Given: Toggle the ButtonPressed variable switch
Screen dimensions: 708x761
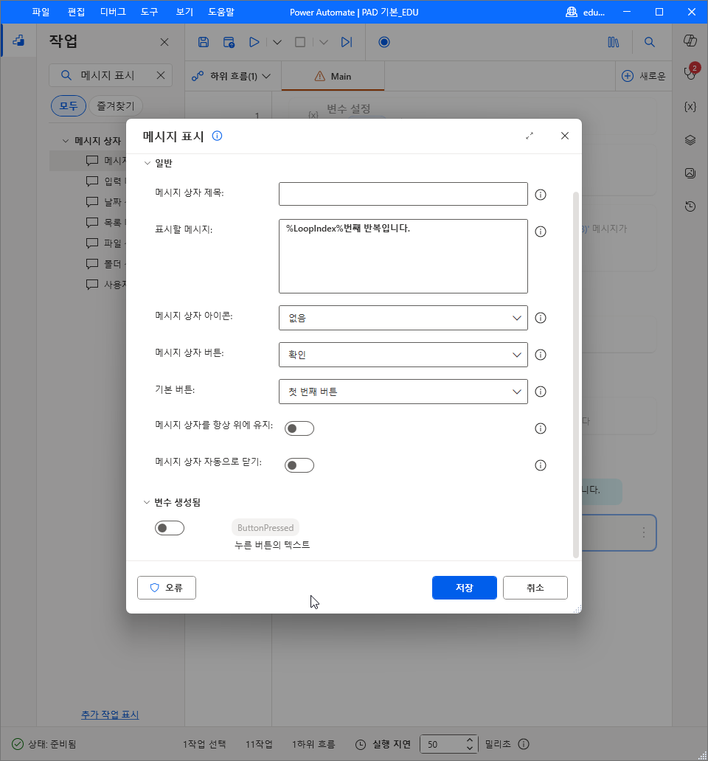Looking at the screenshot, I should (170, 528).
